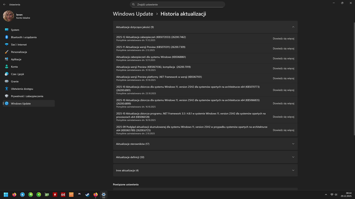Screen dimensions: 355x199
Task: Open Czas i język settings
Action: (29, 74)
